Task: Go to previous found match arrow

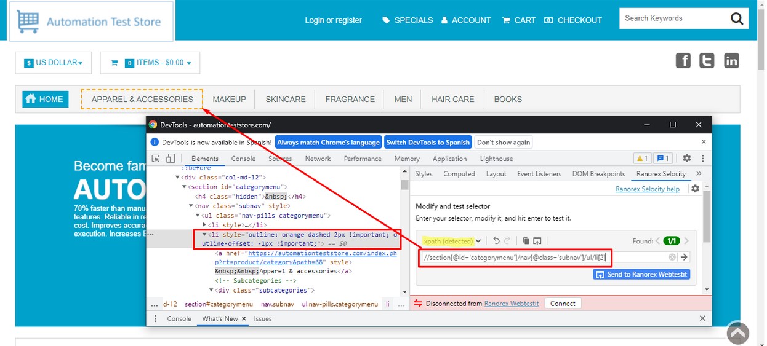Action: tap(657, 241)
